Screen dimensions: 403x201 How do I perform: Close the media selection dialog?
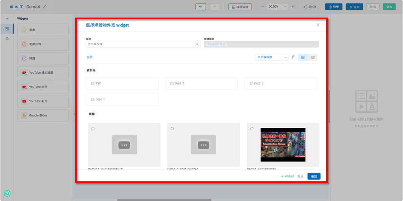click(318, 25)
